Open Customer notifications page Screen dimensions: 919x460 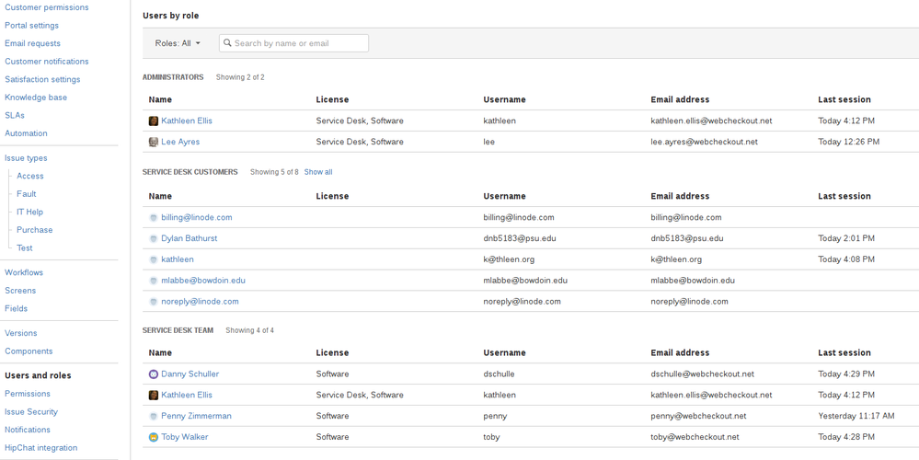47,62
